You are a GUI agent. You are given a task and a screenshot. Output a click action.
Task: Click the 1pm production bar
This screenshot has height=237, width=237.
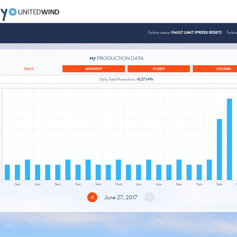139,172
